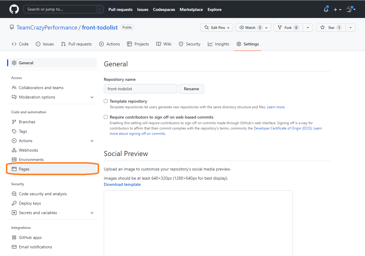
Task: Click the Actions tab play icon
Action: pyautogui.click(x=101, y=44)
